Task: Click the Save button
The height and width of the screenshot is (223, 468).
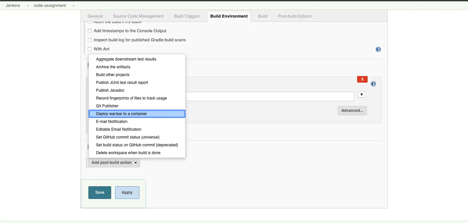Action: click(99, 192)
